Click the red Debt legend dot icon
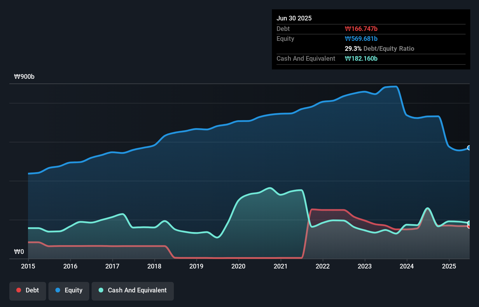The width and height of the screenshot is (479, 307). click(x=18, y=290)
